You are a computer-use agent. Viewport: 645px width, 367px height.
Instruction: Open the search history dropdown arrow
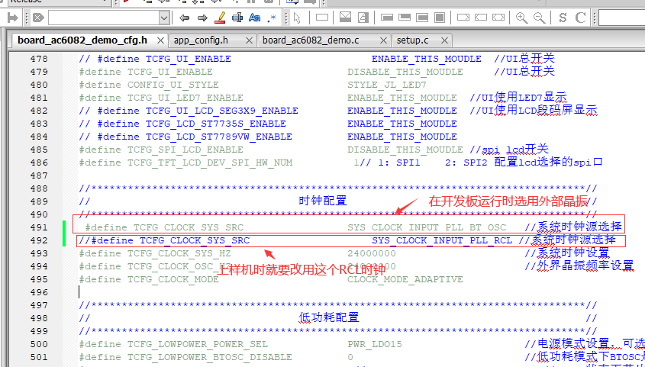click(x=164, y=18)
